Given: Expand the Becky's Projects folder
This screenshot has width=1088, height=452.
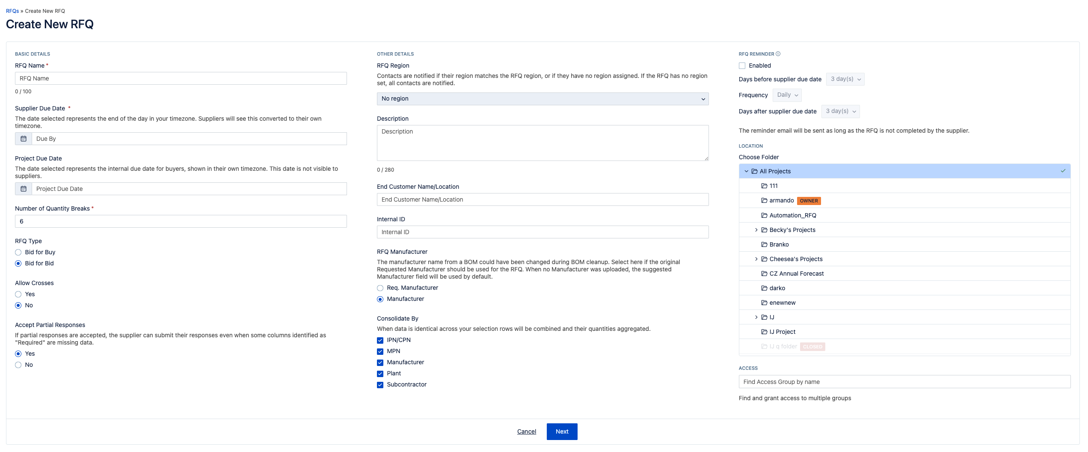Looking at the screenshot, I should (756, 230).
